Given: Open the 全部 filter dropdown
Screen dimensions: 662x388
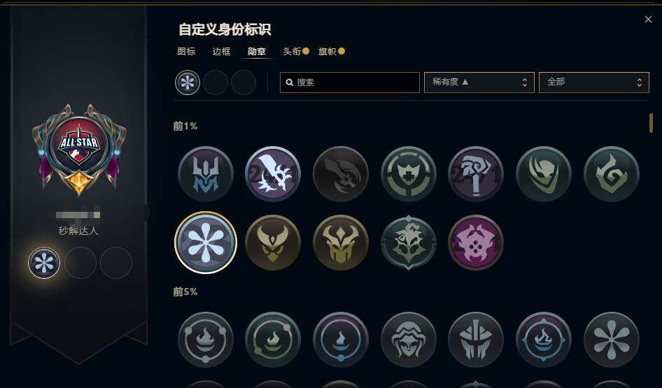Looking at the screenshot, I should tap(594, 82).
